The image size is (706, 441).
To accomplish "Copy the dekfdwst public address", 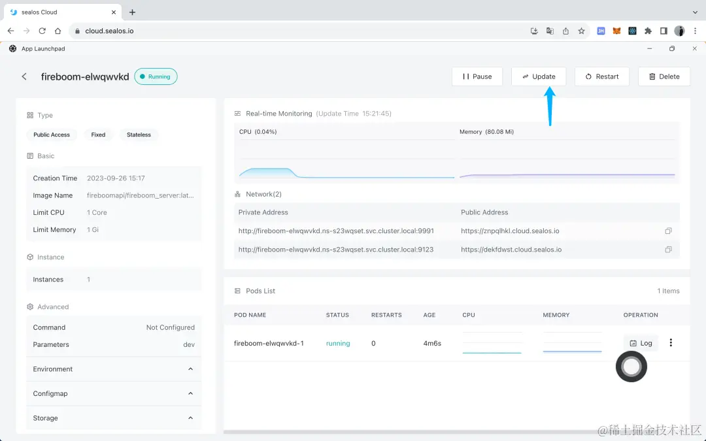I will point(668,250).
